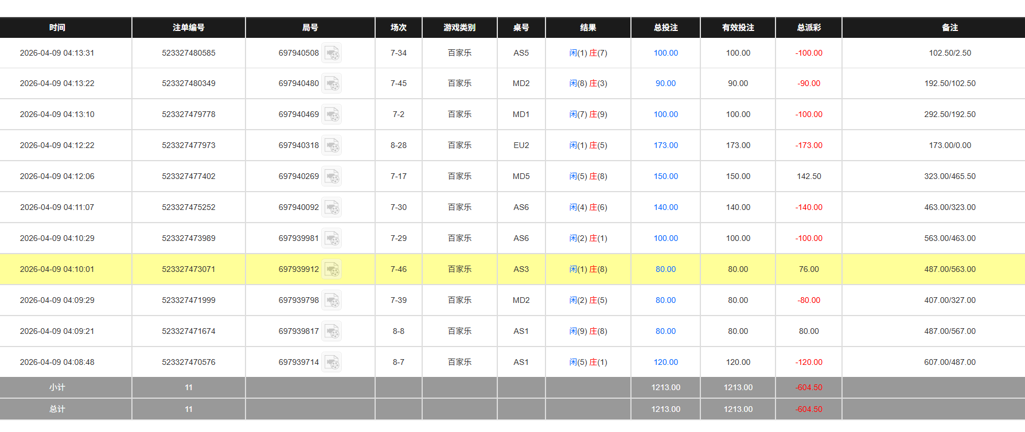Open video replay icon for round 697939912
1025x432 pixels.
click(x=332, y=270)
